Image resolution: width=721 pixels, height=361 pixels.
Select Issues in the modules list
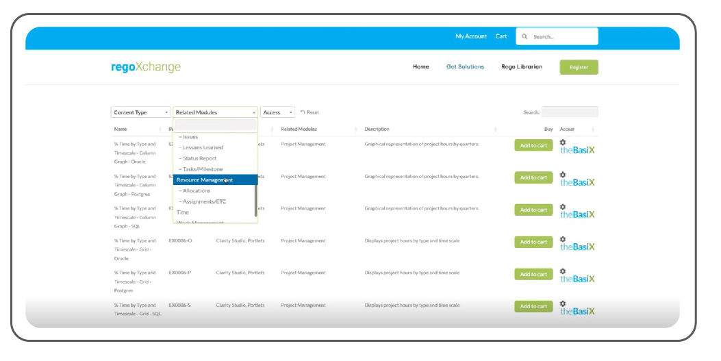(214, 136)
